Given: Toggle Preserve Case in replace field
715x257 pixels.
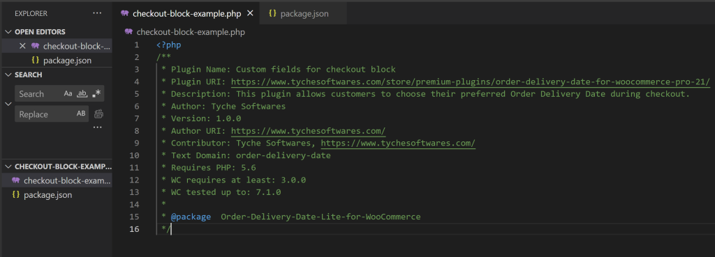Looking at the screenshot, I should pos(81,114).
